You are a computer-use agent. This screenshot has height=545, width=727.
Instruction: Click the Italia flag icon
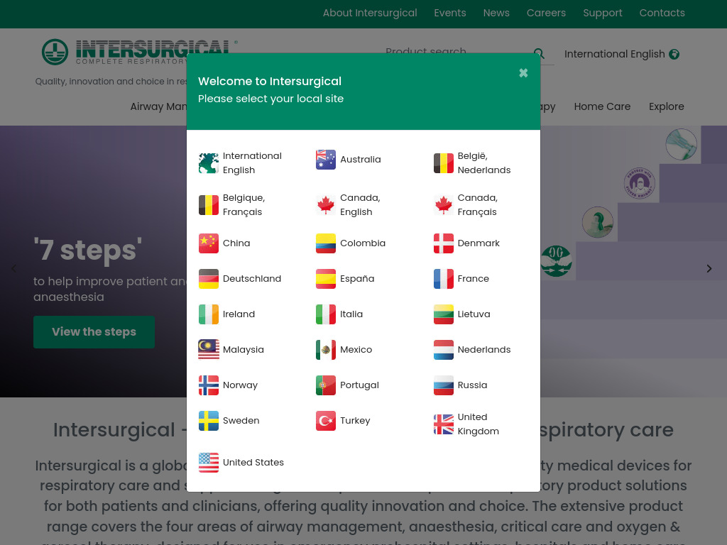[x=326, y=314]
